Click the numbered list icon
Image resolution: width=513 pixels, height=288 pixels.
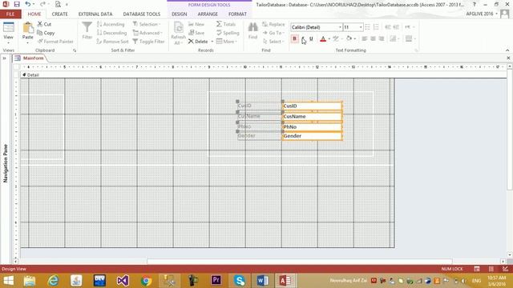pos(376,27)
